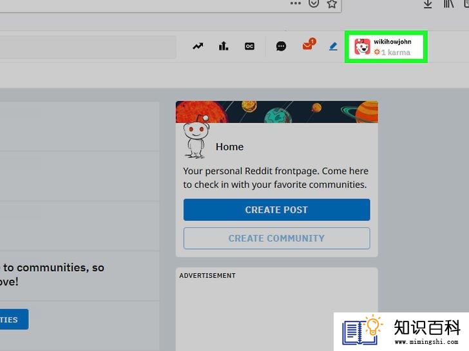Open the chat bubble icon
The height and width of the screenshot is (351, 469).
tap(281, 46)
